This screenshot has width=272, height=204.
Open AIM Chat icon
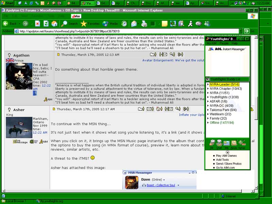pyautogui.click(x=219, y=144)
